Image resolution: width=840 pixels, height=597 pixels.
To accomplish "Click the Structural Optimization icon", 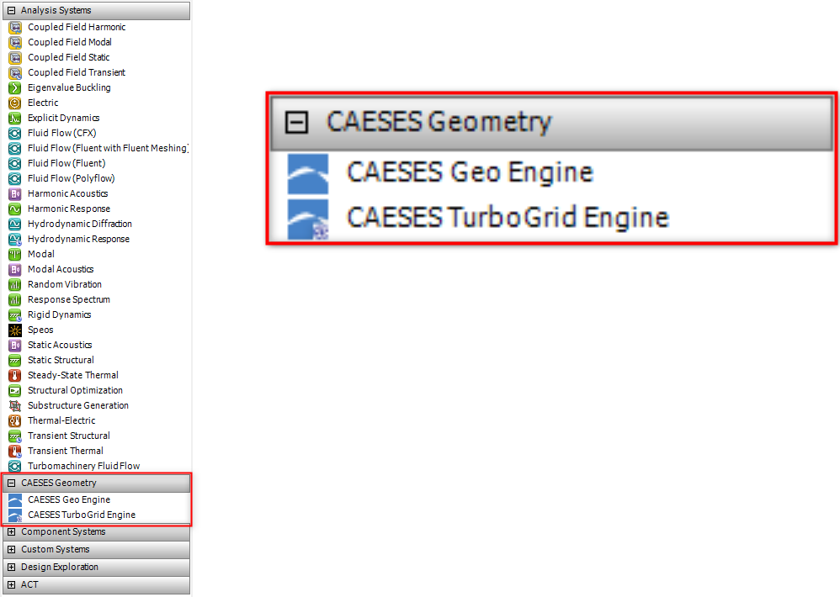I will tap(15, 390).
